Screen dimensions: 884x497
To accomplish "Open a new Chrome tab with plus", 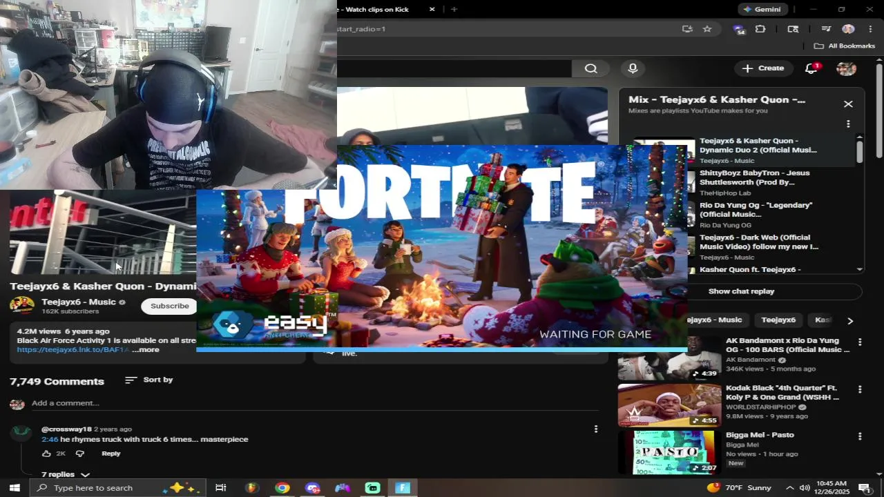I will click(x=454, y=9).
